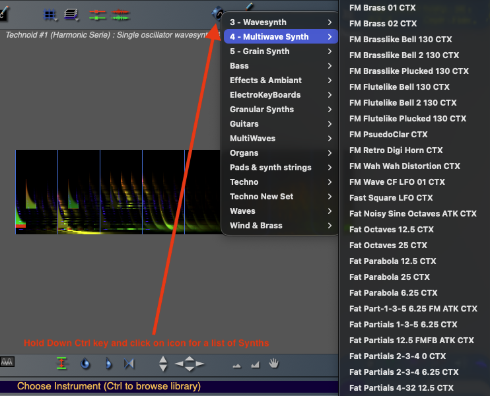Expand Organs submenu arrow
The width and height of the screenshot is (490, 396).
click(x=330, y=152)
